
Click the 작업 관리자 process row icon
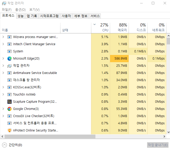tap(10, 66)
